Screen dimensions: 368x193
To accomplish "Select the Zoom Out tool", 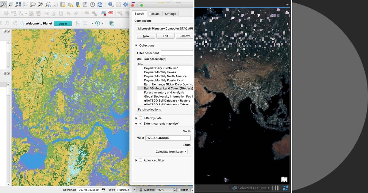I will 10,5.
